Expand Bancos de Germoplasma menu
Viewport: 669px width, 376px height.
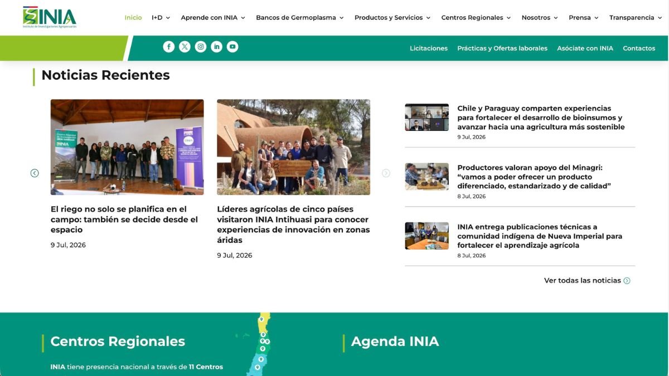click(x=300, y=18)
